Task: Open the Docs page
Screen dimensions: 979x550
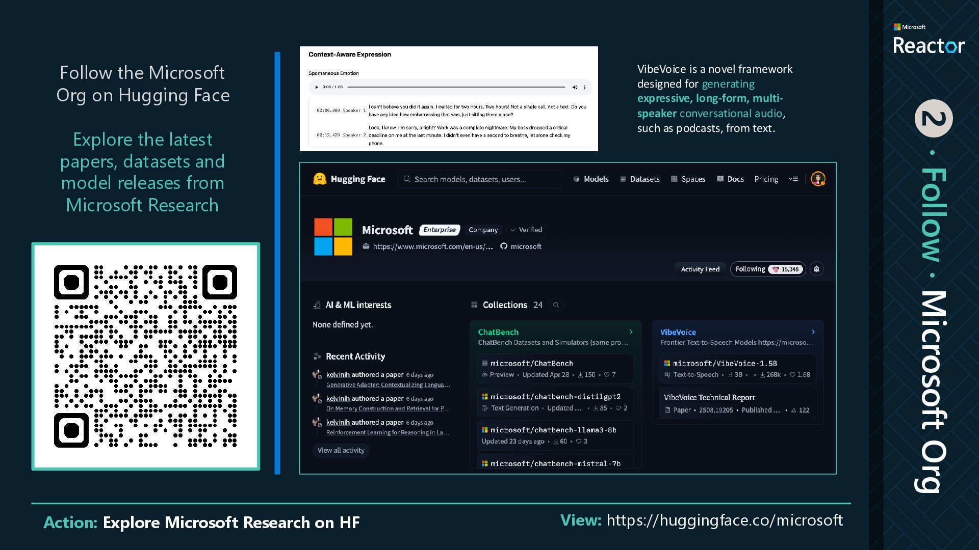Action: [730, 179]
